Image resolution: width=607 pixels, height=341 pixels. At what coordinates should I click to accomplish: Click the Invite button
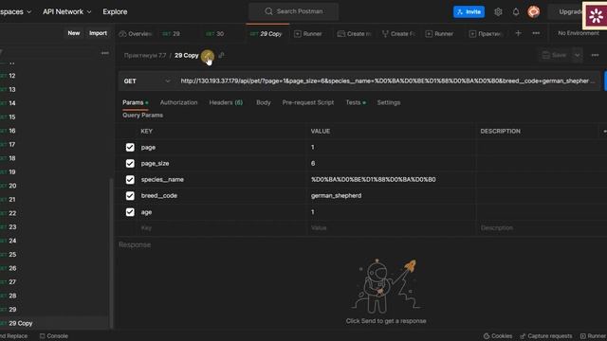[x=469, y=12]
